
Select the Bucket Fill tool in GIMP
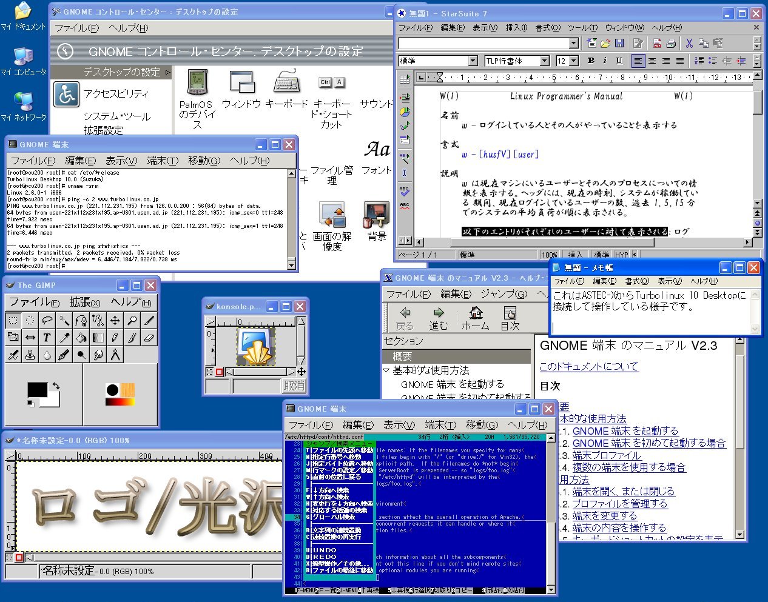coord(81,337)
